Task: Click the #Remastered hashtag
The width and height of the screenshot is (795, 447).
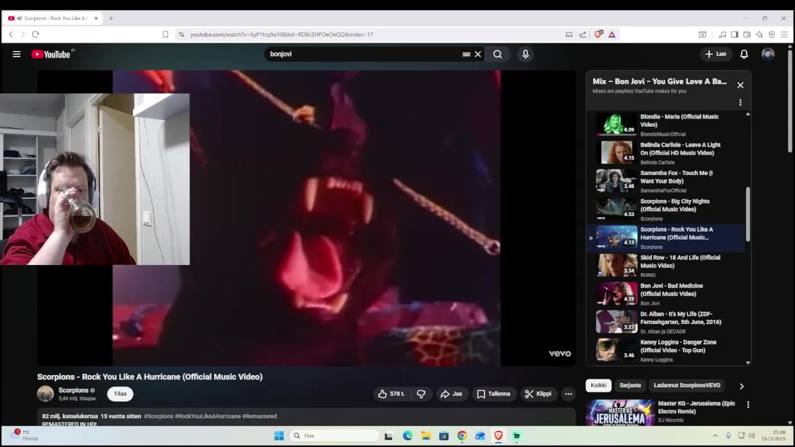Action: 260,416
